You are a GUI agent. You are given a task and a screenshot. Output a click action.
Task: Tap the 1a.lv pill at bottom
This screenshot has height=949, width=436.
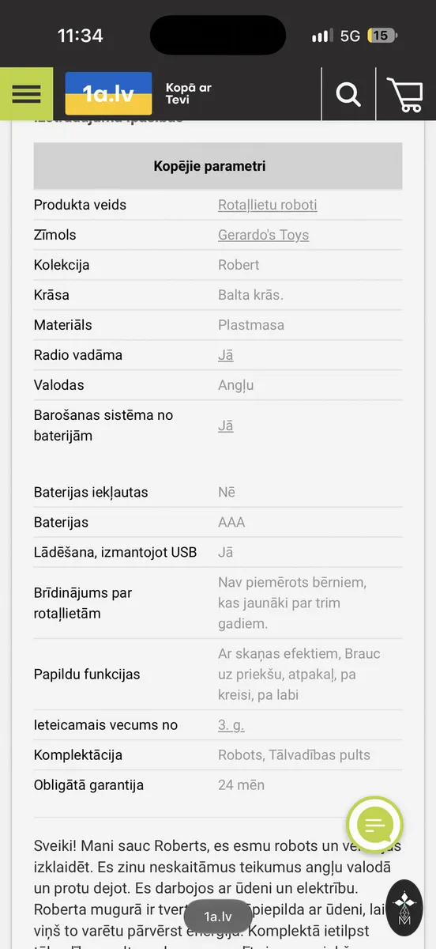218,917
